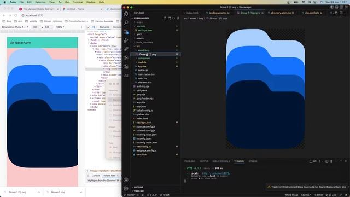Open the Terminal menu in the macOS menu bar
The height and width of the screenshot is (197, 350).
pos(78,2)
